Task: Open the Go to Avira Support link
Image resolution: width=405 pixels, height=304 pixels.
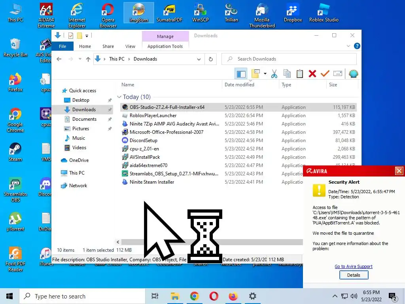Action: 353,266
